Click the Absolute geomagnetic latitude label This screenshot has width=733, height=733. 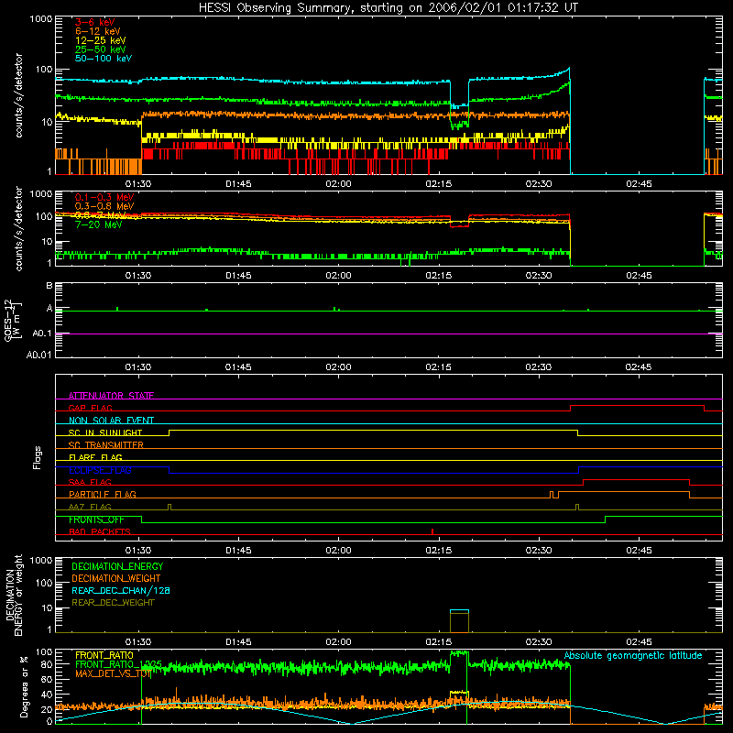coord(633,655)
